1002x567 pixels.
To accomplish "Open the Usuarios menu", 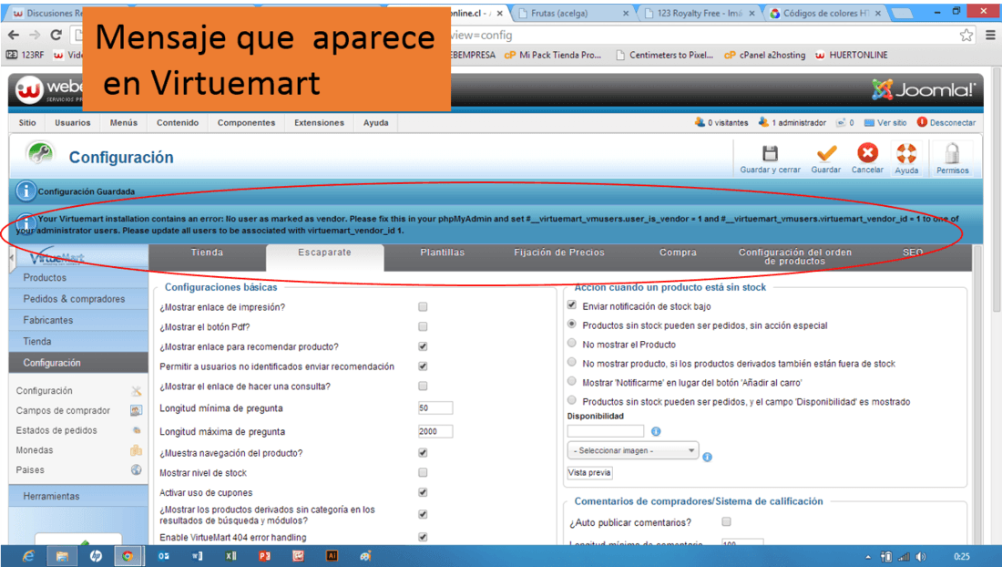I will coord(72,123).
